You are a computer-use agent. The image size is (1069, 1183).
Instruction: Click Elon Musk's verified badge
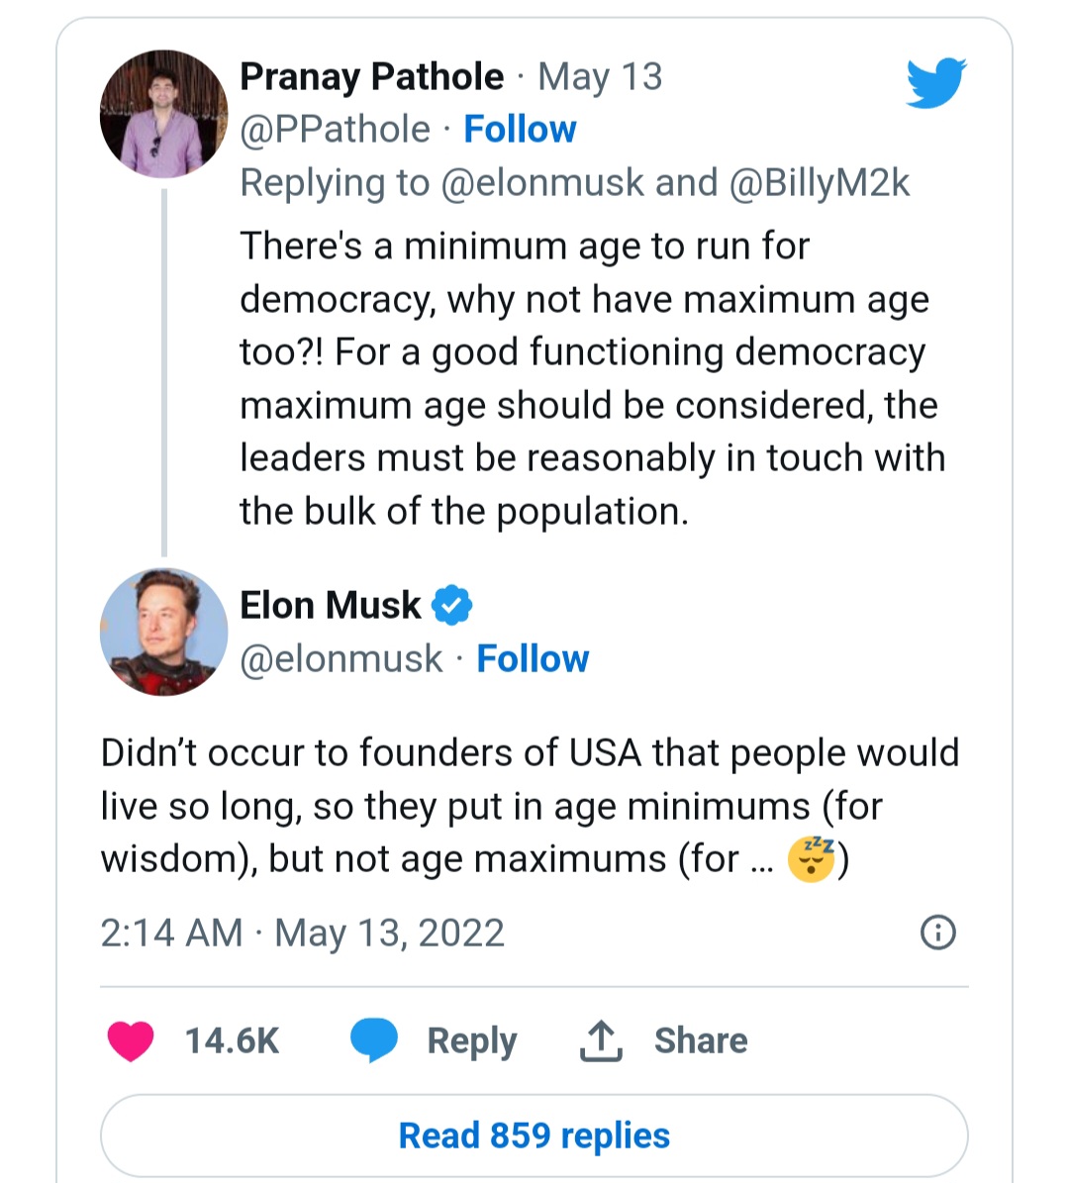click(451, 605)
